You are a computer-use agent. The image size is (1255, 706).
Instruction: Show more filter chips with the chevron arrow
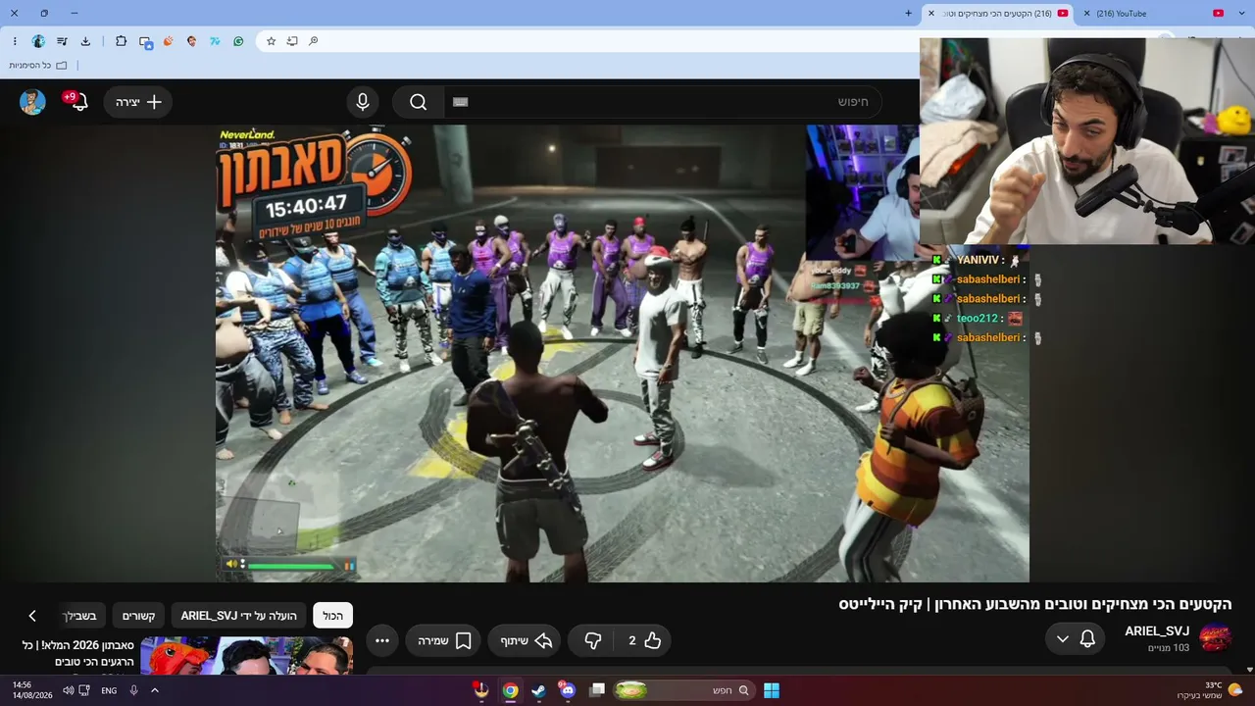point(32,616)
